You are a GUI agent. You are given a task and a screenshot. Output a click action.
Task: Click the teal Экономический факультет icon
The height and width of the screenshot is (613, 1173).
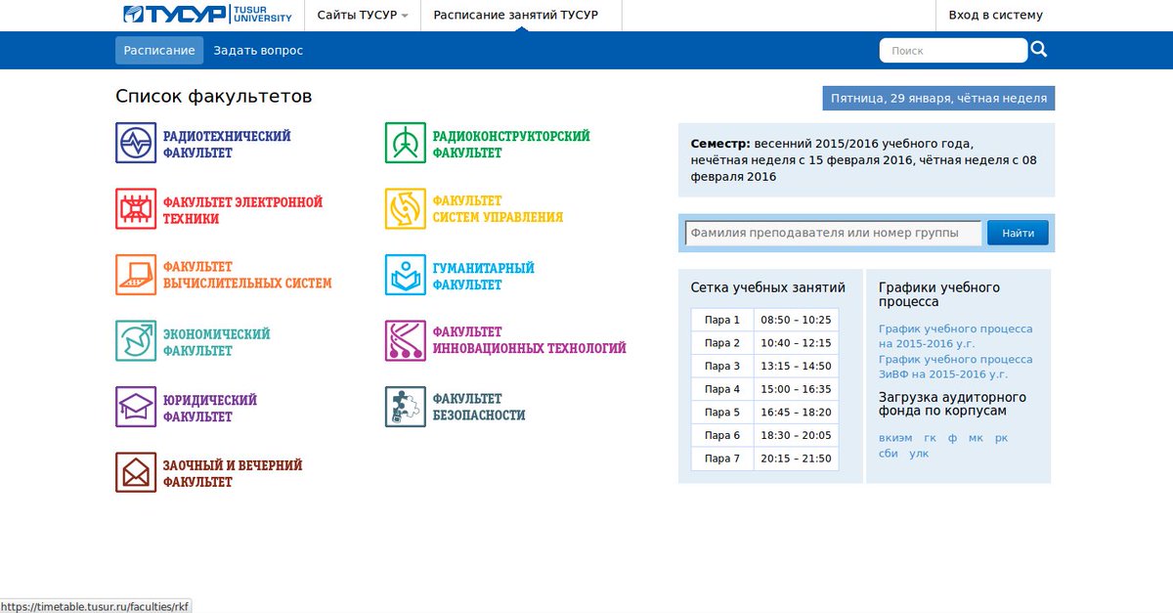pos(136,341)
